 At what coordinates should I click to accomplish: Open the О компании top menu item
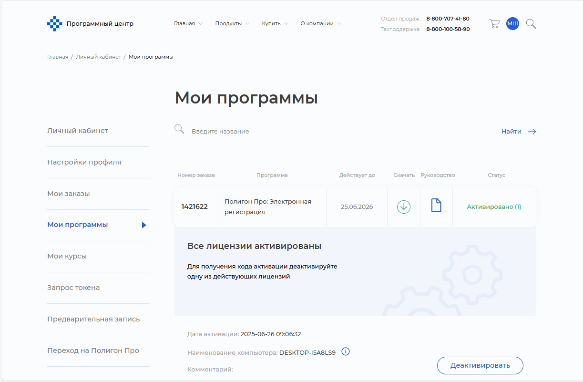click(317, 23)
